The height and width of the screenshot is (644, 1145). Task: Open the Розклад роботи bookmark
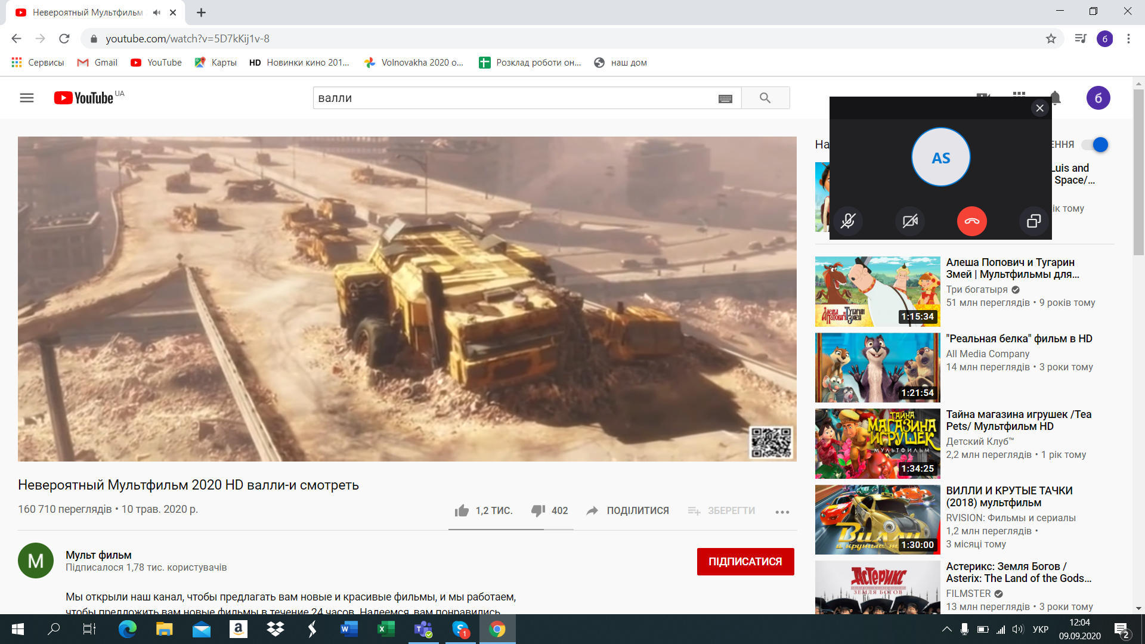530,63
